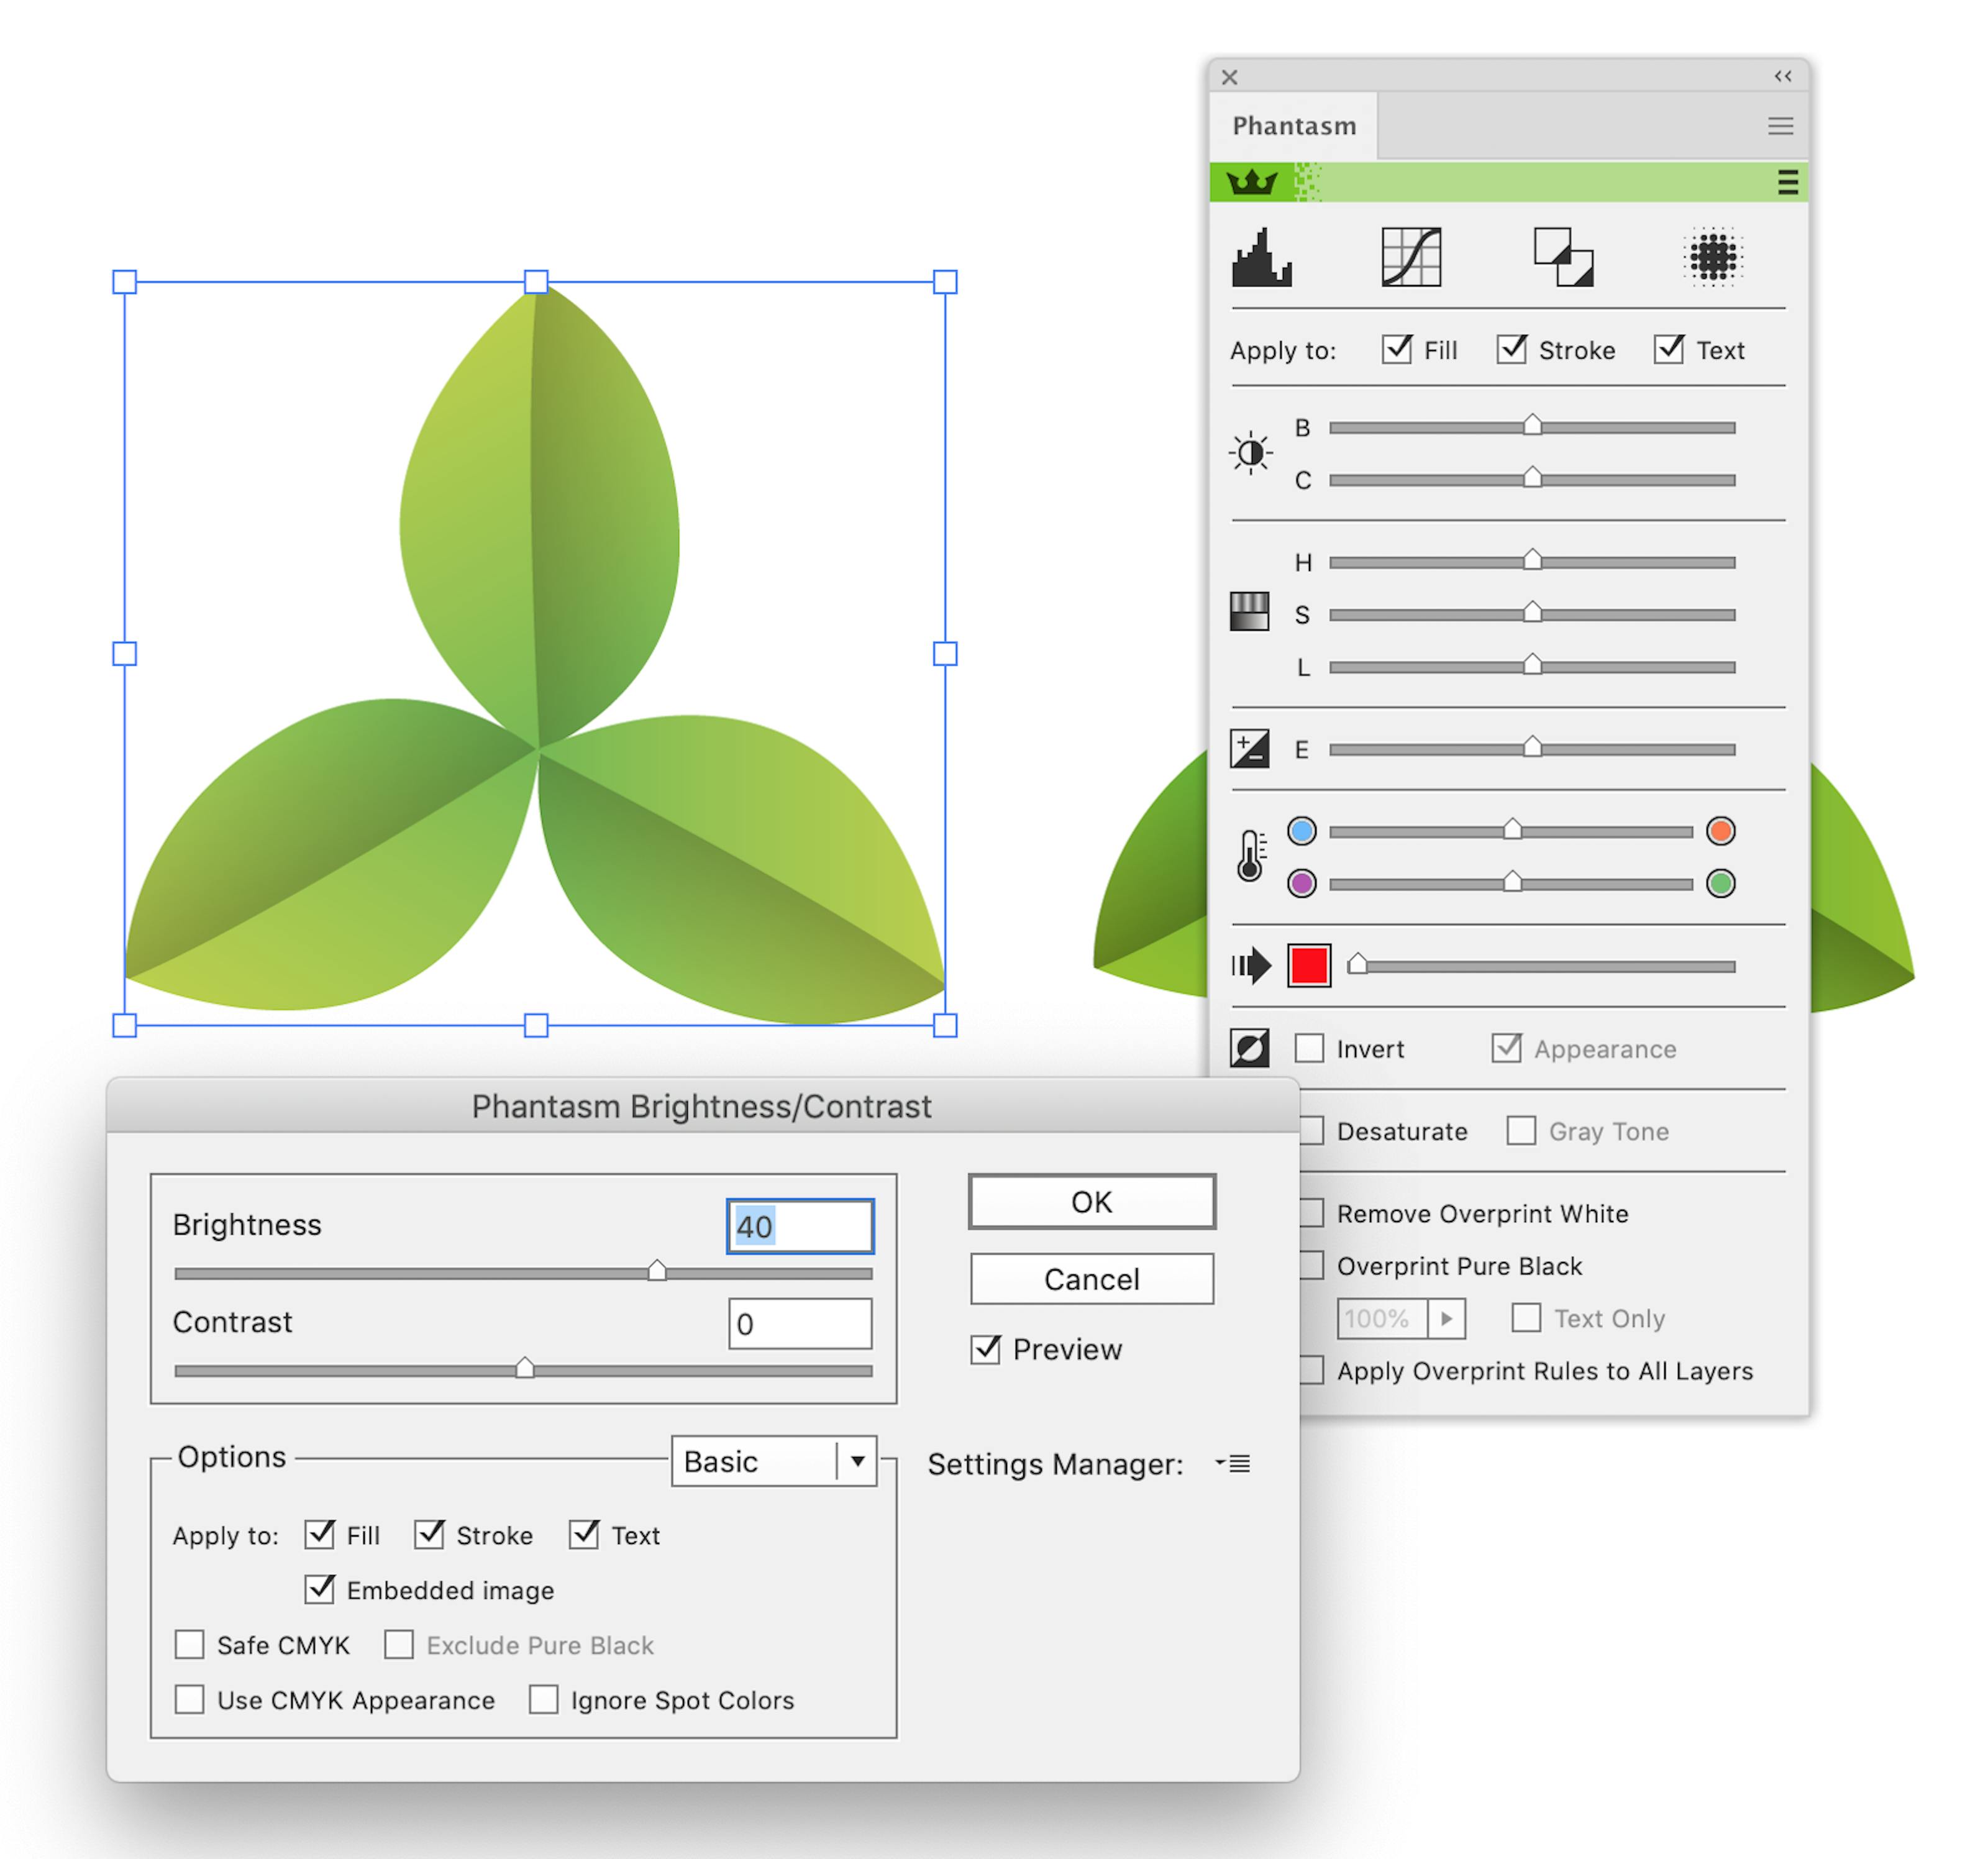This screenshot has width=1988, height=1859.
Task: Open the Phantasm panel flyout menu
Action: (x=1780, y=126)
